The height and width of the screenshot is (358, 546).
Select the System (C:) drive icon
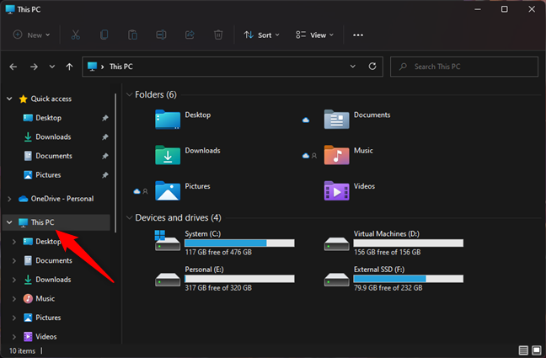pyautogui.click(x=168, y=241)
